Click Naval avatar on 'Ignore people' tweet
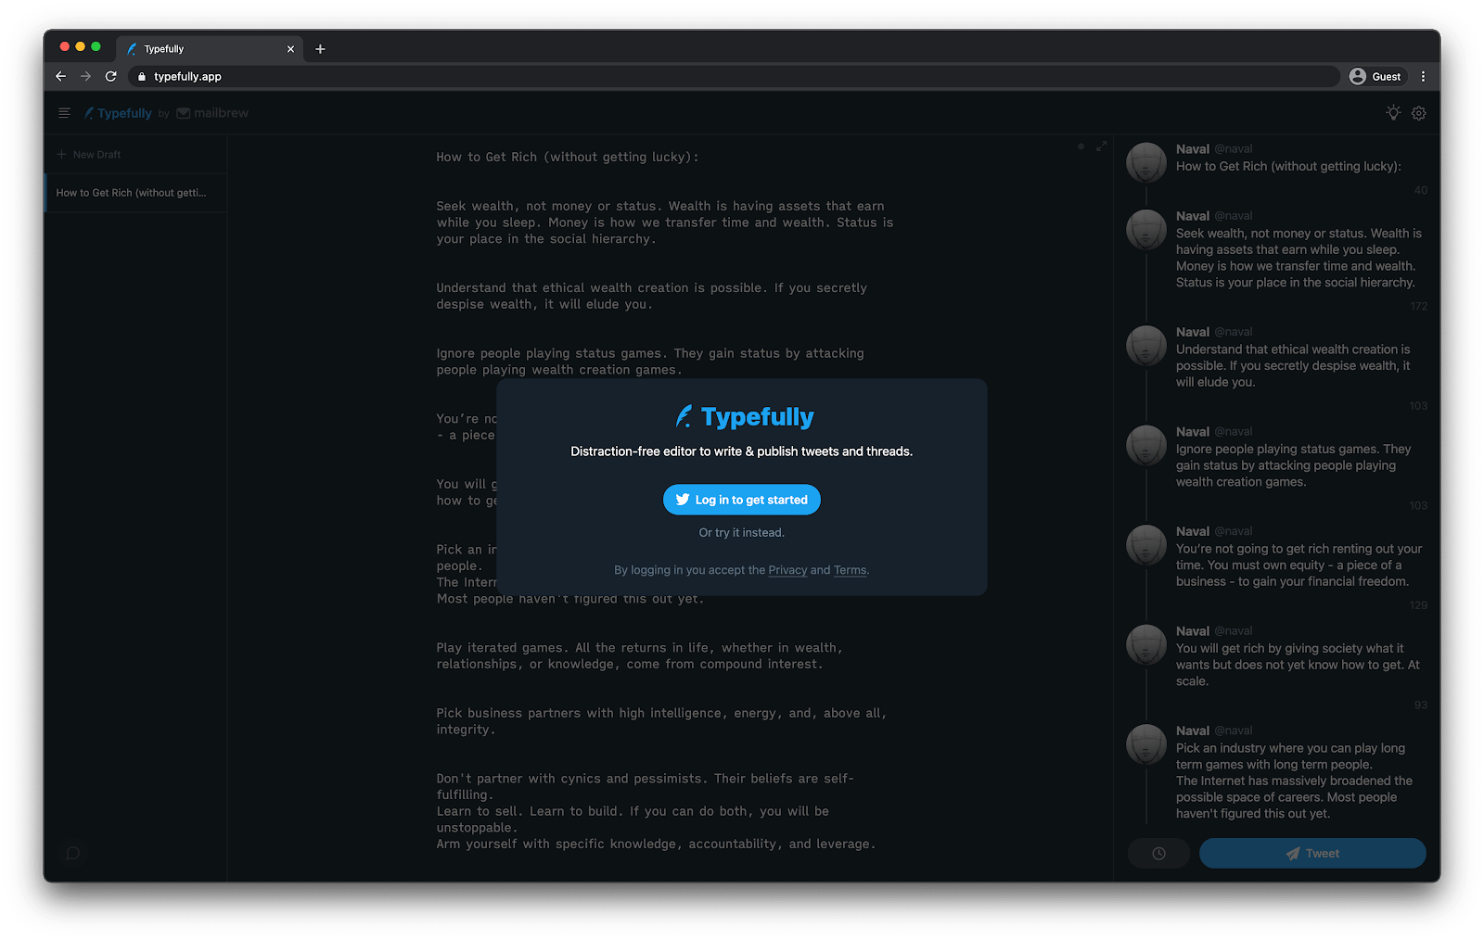The height and width of the screenshot is (940, 1484). tap(1146, 445)
